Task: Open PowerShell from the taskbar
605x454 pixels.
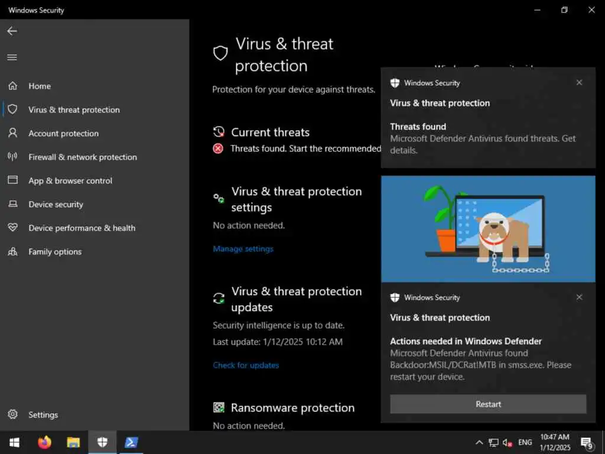Action: 131,442
